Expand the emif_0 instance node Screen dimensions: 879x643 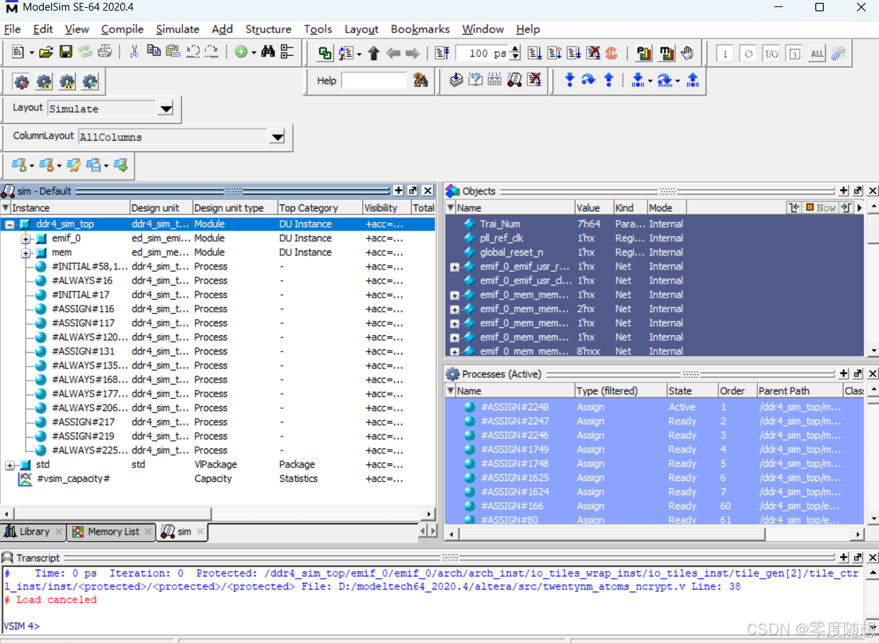pos(26,238)
